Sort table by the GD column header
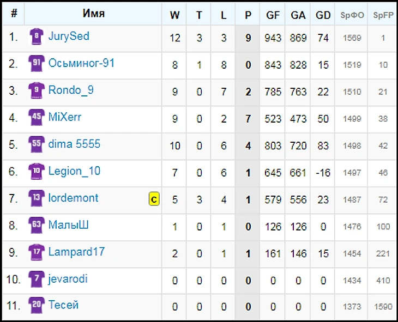 coord(323,15)
